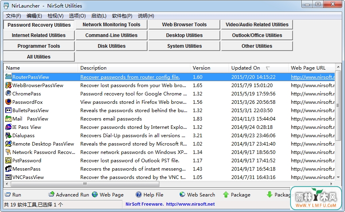Click 'Recovers email passwords' description
Screen dimensions: 345x212
tap(111, 119)
